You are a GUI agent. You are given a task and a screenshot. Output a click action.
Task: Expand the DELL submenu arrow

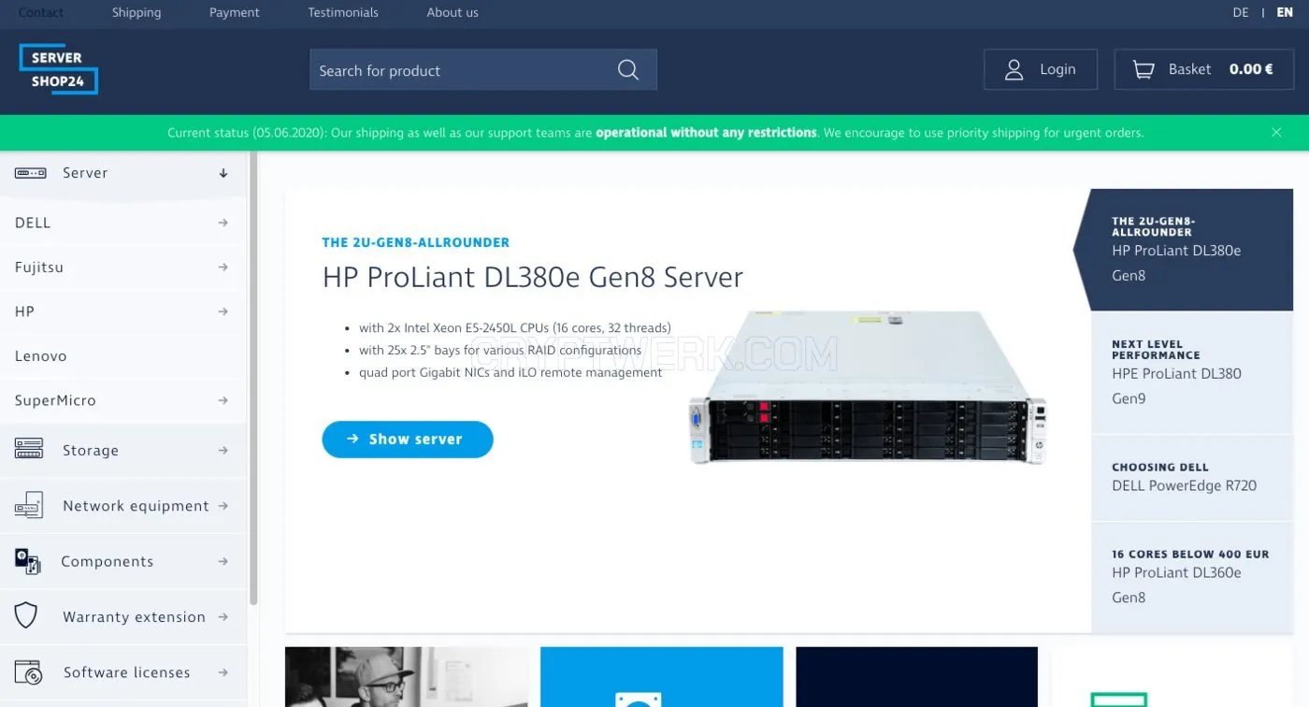[223, 223]
